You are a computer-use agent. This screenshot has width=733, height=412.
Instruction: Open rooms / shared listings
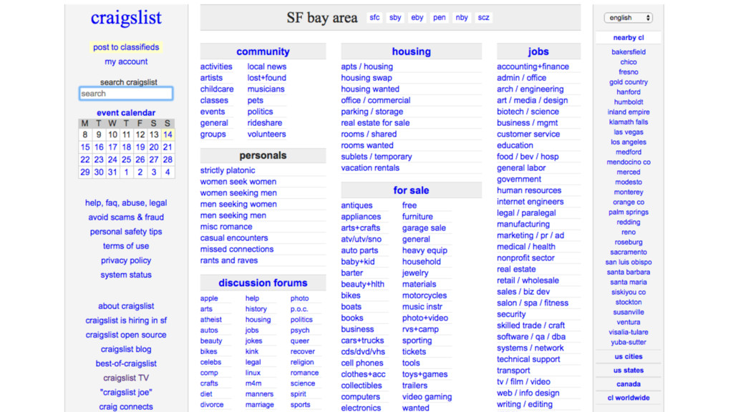[x=369, y=134]
